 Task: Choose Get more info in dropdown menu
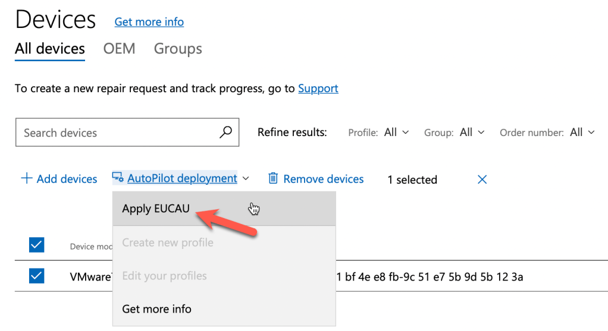pyautogui.click(x=156, y=309)
